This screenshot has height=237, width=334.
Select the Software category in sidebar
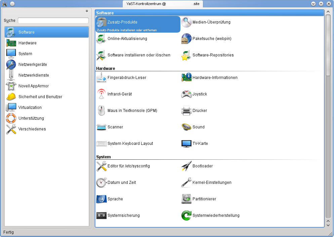click(x=47, y=32)
